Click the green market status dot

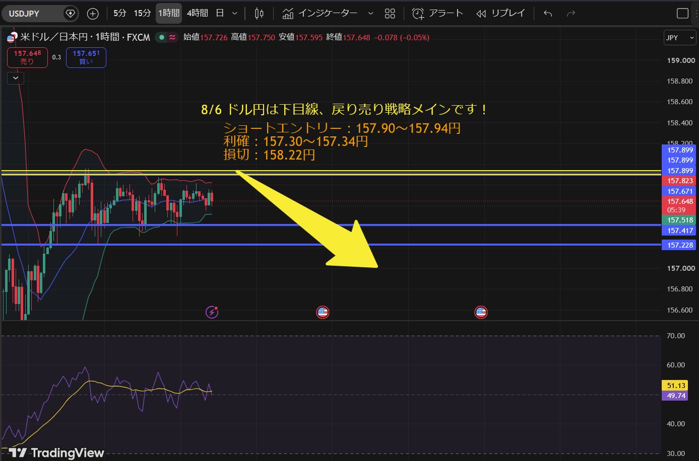tap(161, 37)
